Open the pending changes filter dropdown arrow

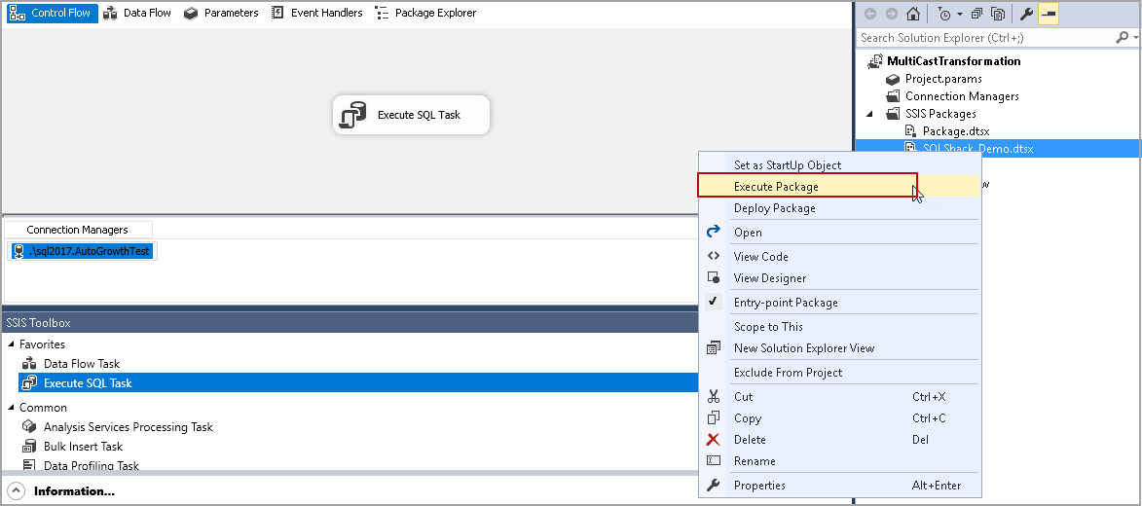coord(959,14)
